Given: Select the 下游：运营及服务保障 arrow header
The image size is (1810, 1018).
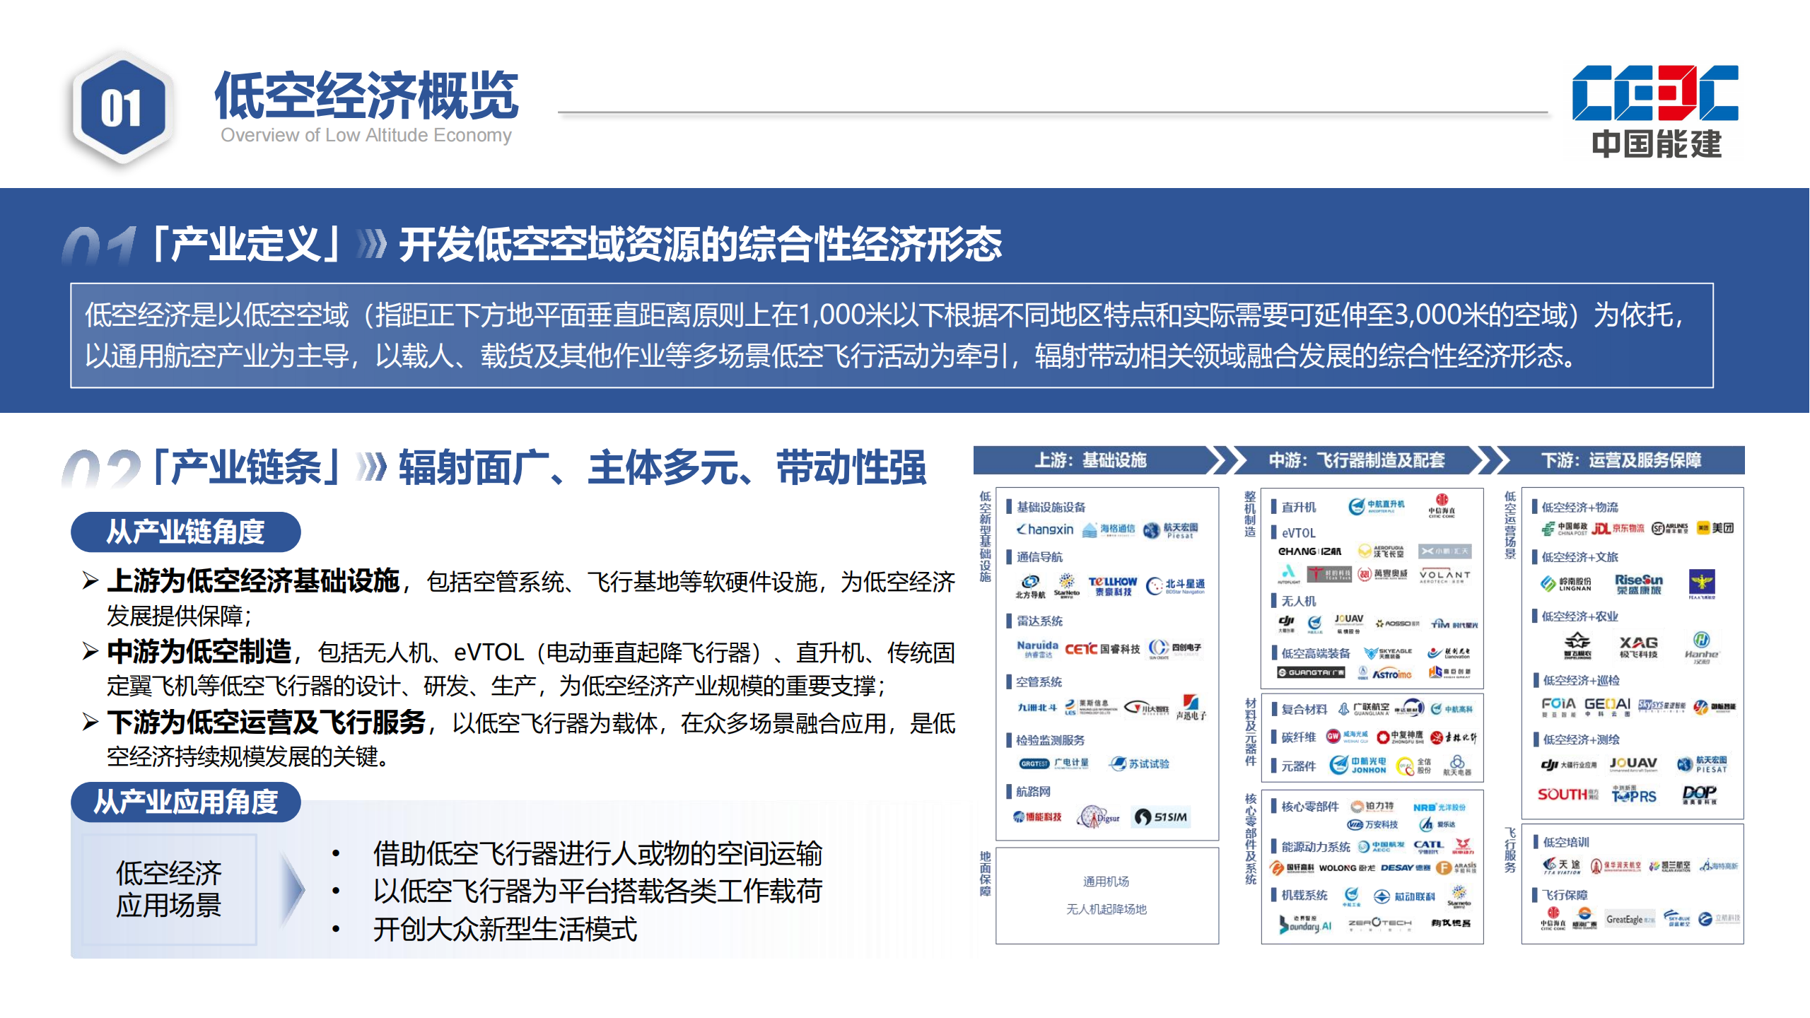Looking at the screenshot, I should pyautogui.click(x=1621, y=460).
